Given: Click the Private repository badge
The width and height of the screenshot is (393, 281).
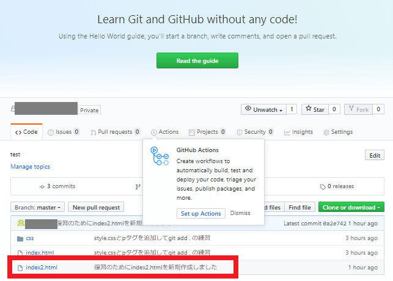Looking at the screenshot, I should [x=89, y=110].
